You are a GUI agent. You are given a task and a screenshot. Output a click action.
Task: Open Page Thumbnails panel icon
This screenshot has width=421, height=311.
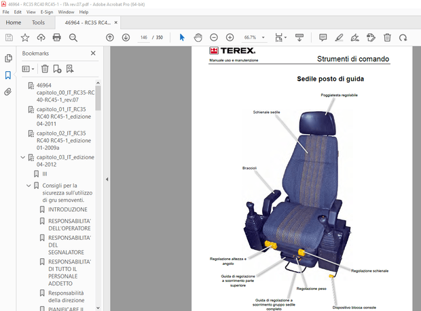(8, 58)
